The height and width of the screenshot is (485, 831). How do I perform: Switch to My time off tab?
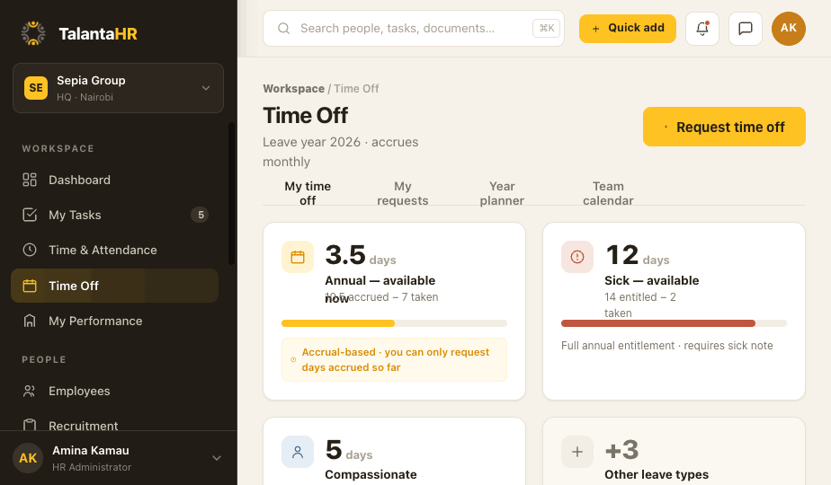tap(308, 193)
